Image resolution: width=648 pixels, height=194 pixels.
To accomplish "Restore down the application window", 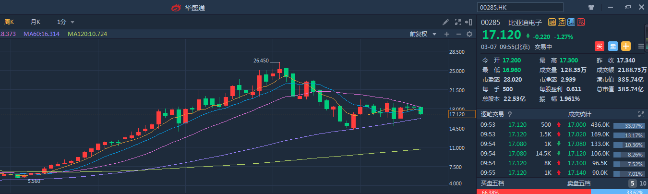I will [x=627, y=7].
